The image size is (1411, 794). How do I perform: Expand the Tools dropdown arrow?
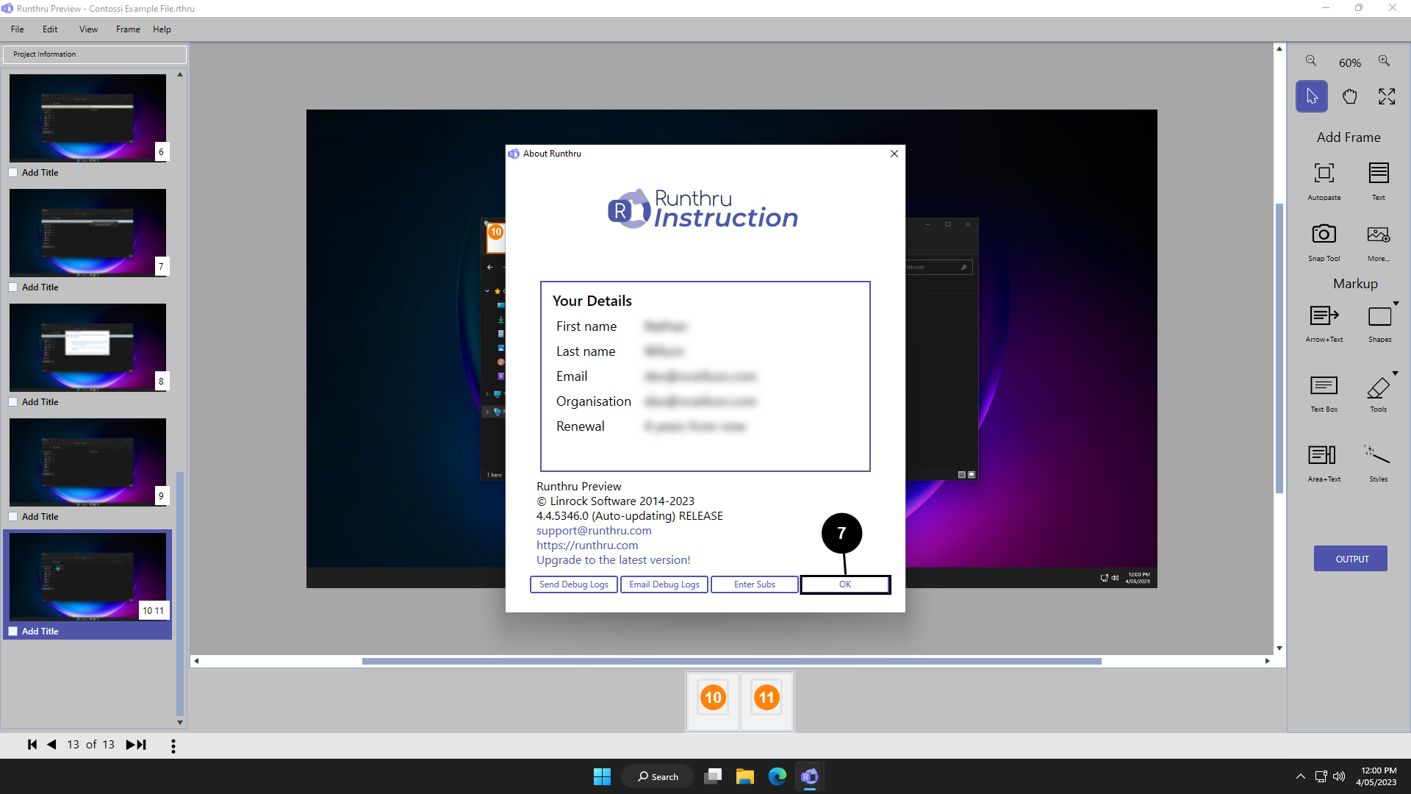click(1395, 373)
